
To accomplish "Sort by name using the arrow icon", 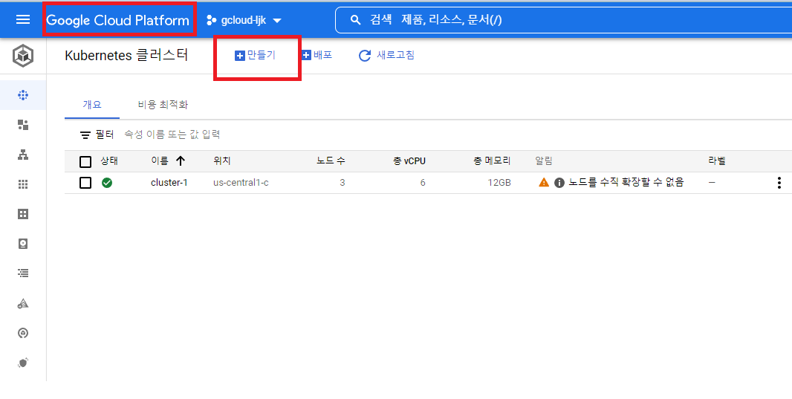I will [x=181, y=161].
